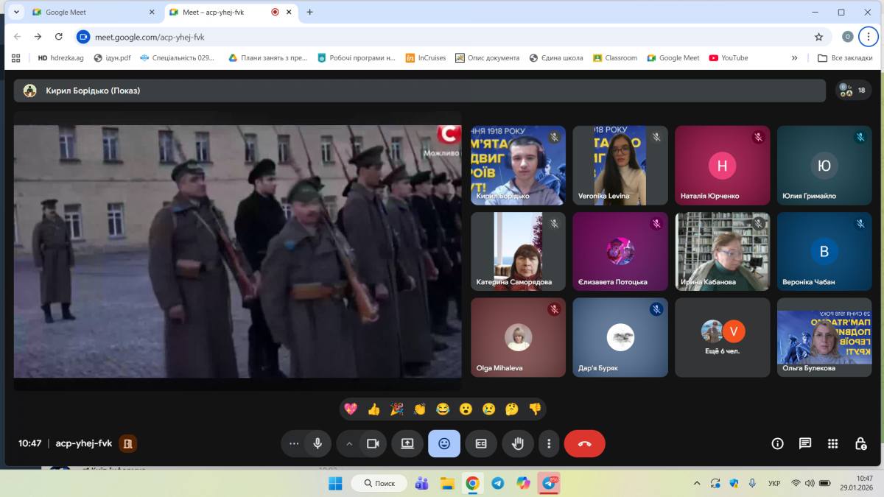Open the activities grid icon
Screen dimensions: 884x497
point(832,443)
